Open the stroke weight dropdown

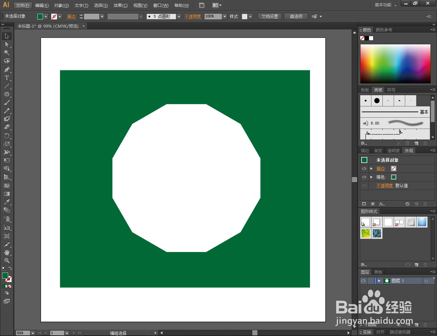click(102, 16)
